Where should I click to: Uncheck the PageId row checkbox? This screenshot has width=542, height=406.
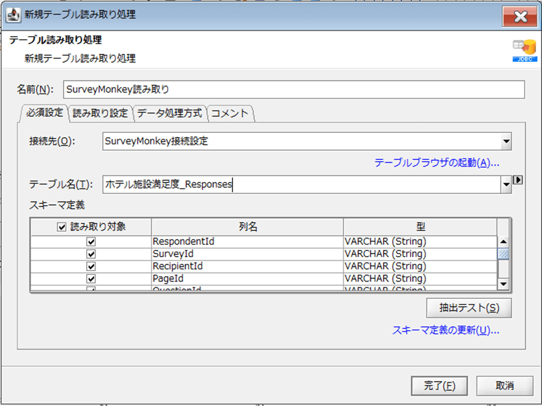91,279
